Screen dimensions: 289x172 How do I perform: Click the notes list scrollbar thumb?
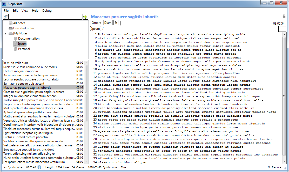pyautogui.click(x=86, y=93)
